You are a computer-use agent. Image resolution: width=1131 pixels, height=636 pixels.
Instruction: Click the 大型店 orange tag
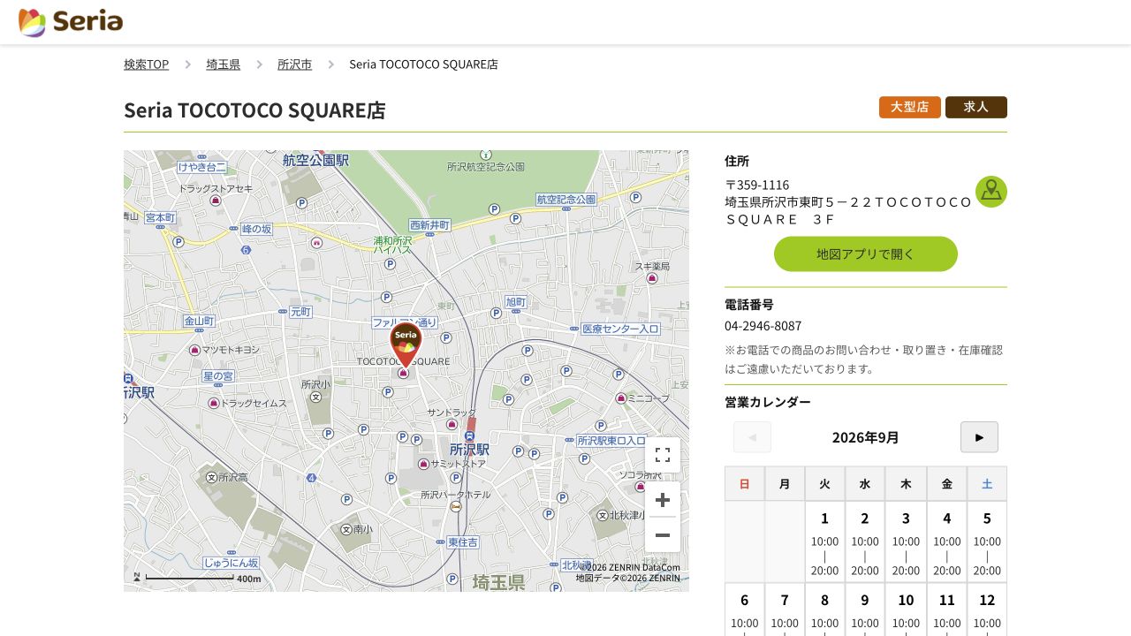[910, 107]
